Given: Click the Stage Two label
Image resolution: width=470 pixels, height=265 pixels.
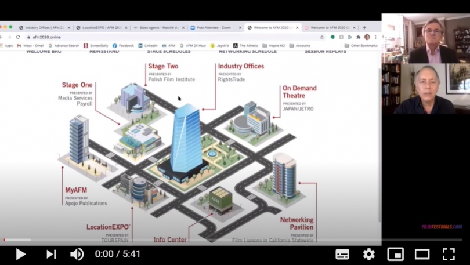Looking at the screenshot, I should [163, 66].
